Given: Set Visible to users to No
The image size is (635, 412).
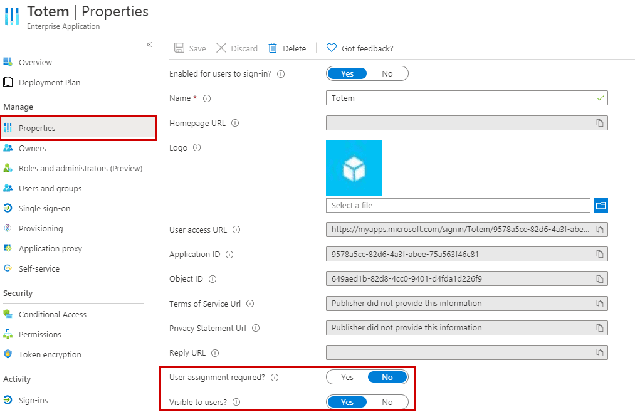Looking at the screenshot, I should (x=387, y=402).
